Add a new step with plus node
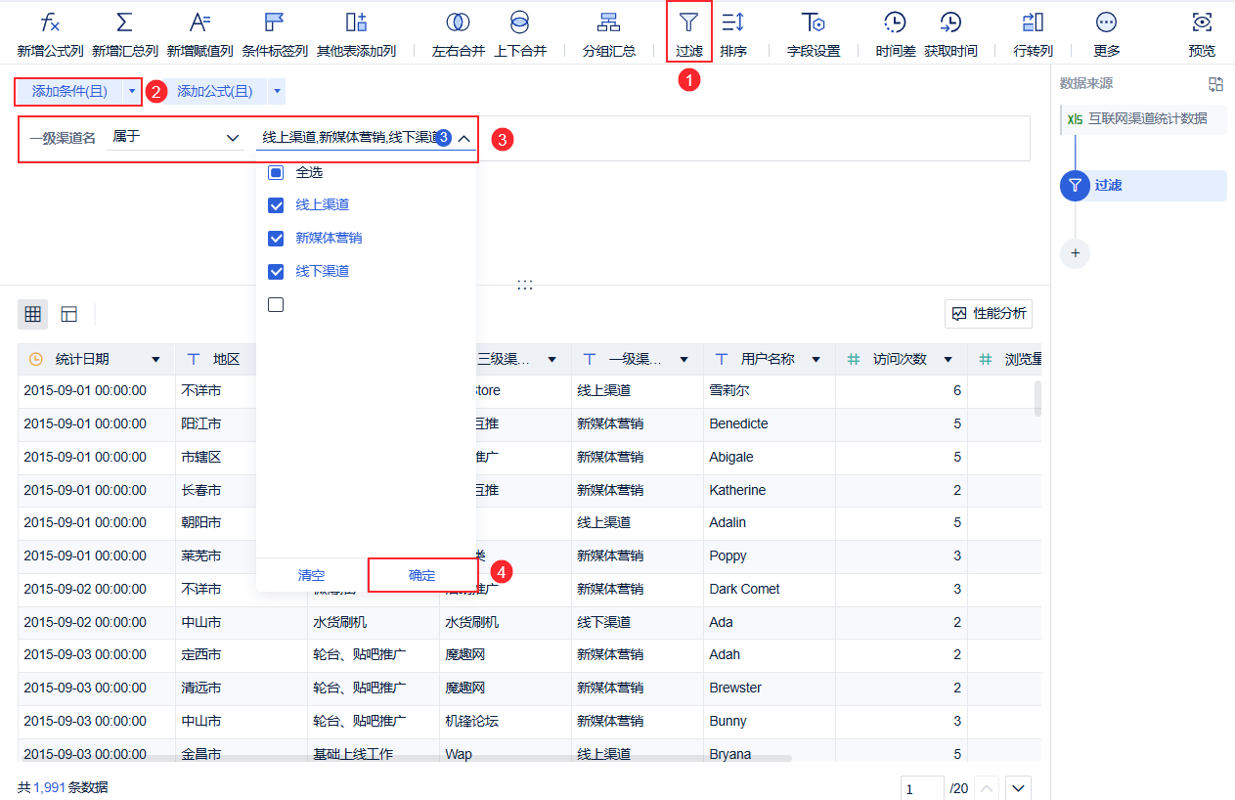The width and height of the screenshot is (1235, 800). point(1075,253)
